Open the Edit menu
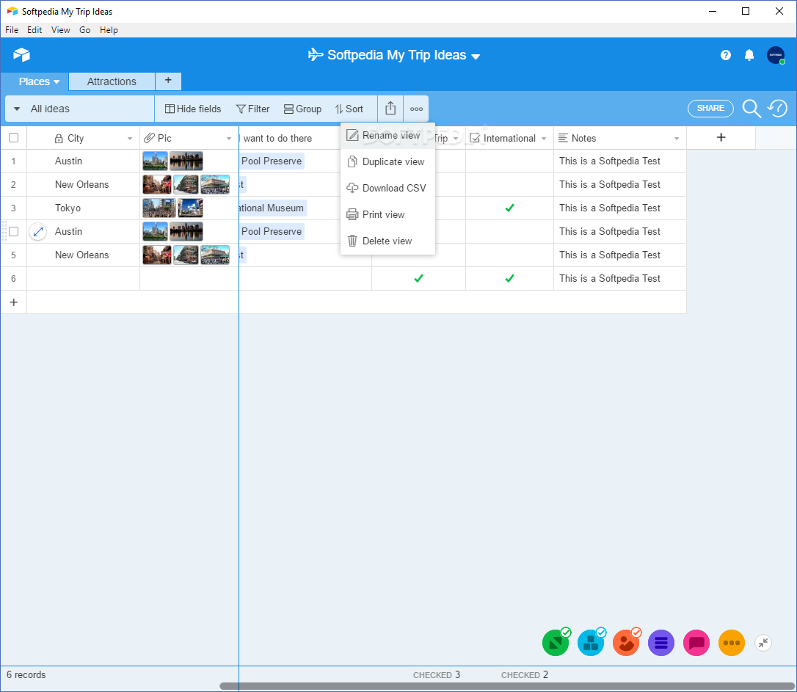 [34, 30]
